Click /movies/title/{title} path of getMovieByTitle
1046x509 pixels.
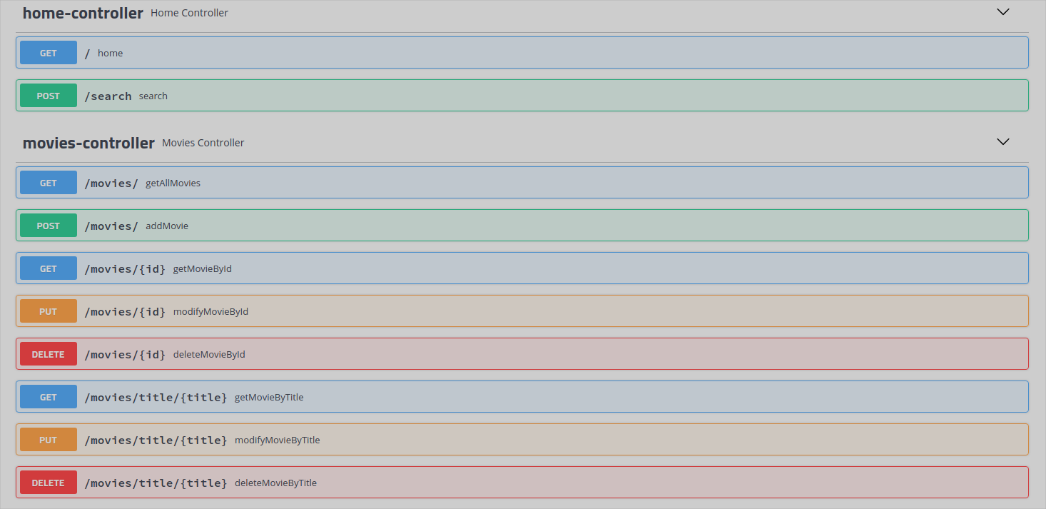(x=156, y=398)
